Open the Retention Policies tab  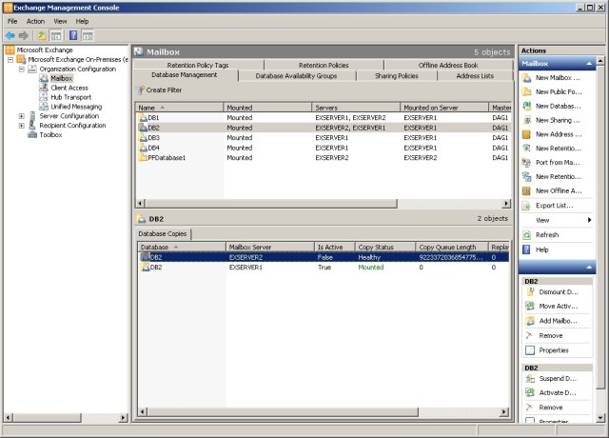(324, 65)
